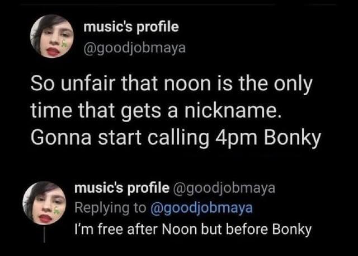Click the main tweet's profile picture
Image resolution: width=358 pixels, height=256 pixels.
pos(51,36)
